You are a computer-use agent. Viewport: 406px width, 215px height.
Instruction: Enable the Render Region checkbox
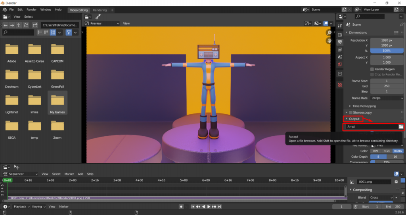click(372, 69)
